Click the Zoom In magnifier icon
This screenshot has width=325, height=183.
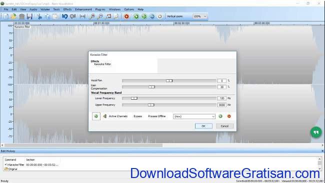point(92,16)
